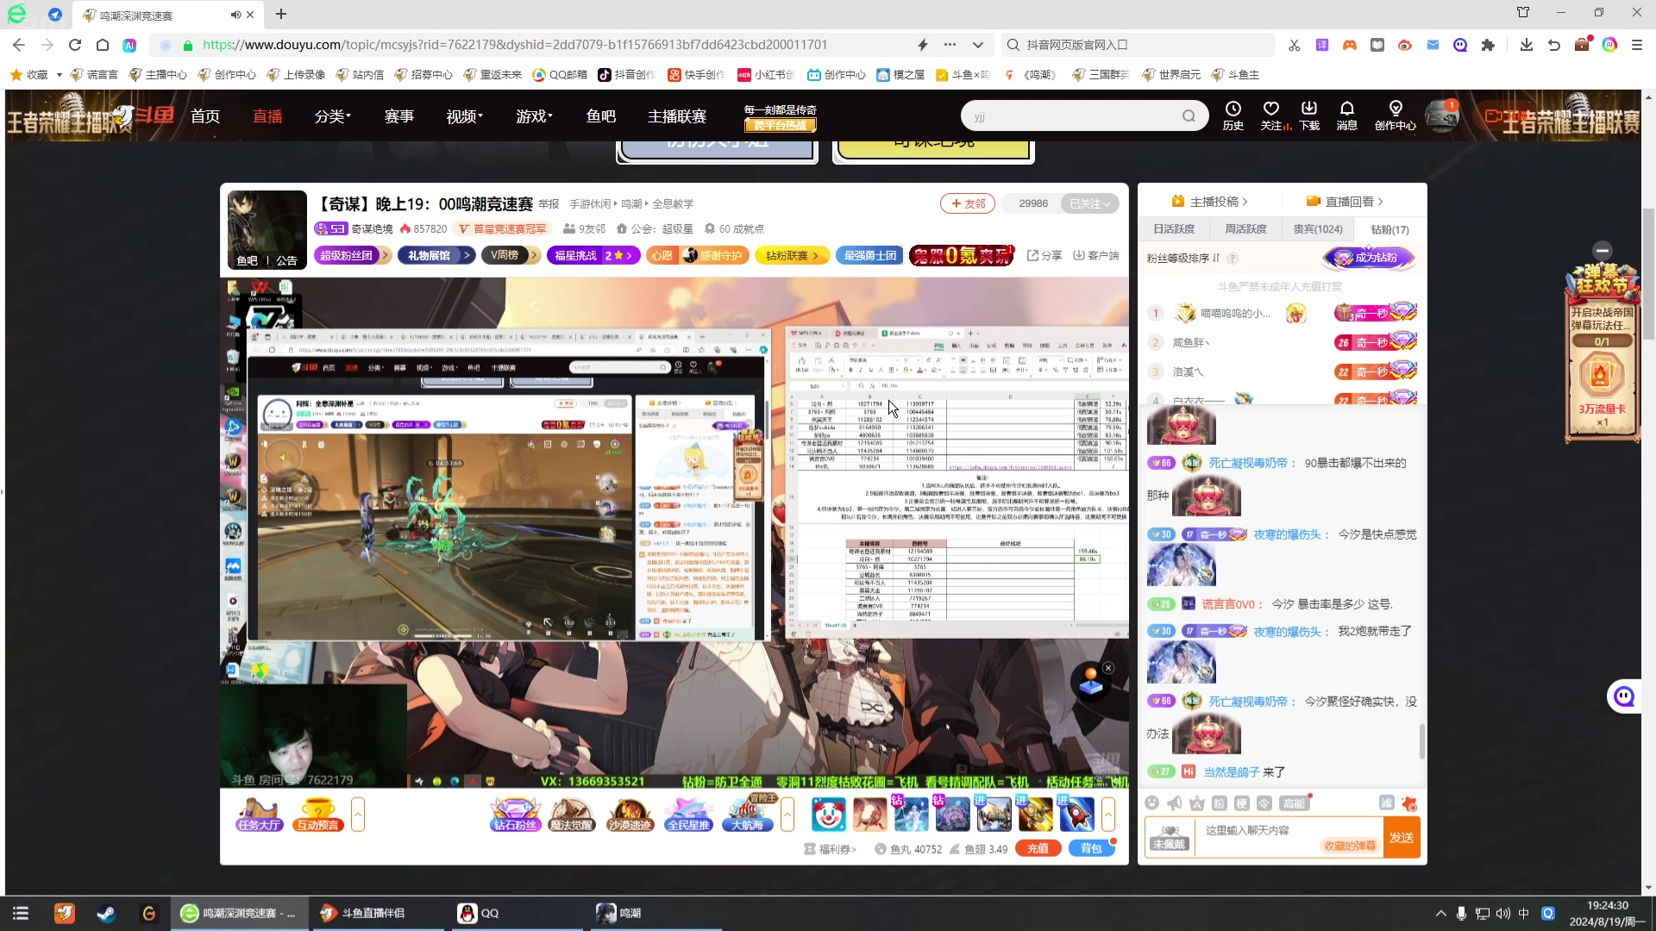Toggle the microphone icon in system tray

pyautogui.click(x=1461, y=914)
